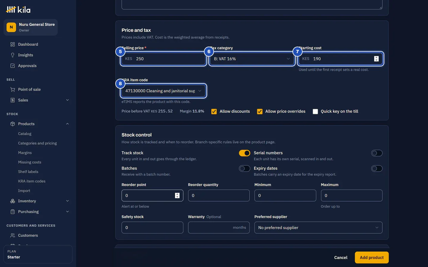The image size is (428, 267).
Task: Open KRA item codes page
Action: point(32,181)
